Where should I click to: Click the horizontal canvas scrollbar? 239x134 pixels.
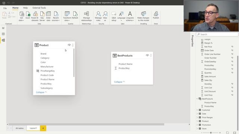pos(86,124)
